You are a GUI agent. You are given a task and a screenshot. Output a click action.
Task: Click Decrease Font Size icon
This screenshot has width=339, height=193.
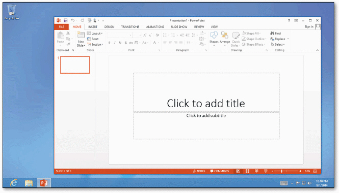pyautogui.click(x=150, y=35)
